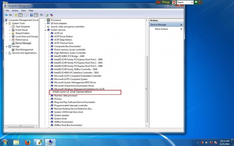Click the gray Forward arrow in toolbar
234x146 pixels.
pyautogui.click(x=10, y=15)
